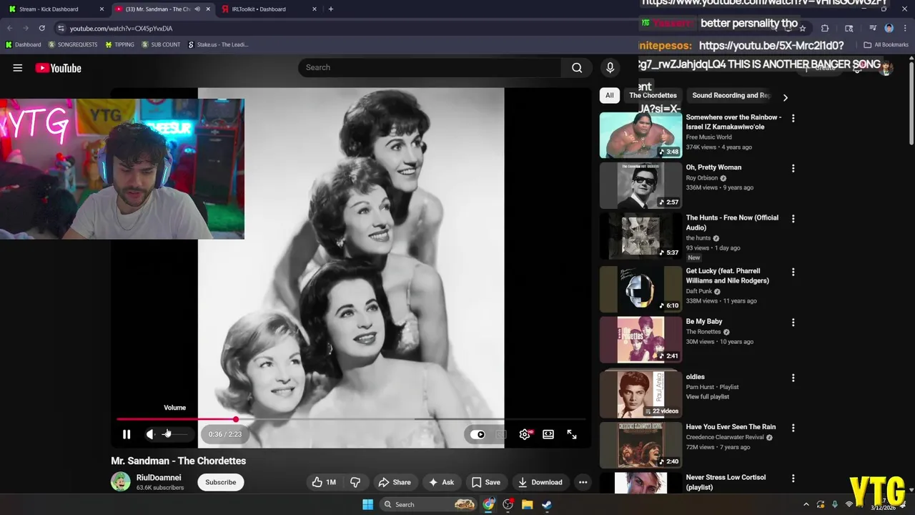Select The Chordettes filter chip

tap(653, 95)
